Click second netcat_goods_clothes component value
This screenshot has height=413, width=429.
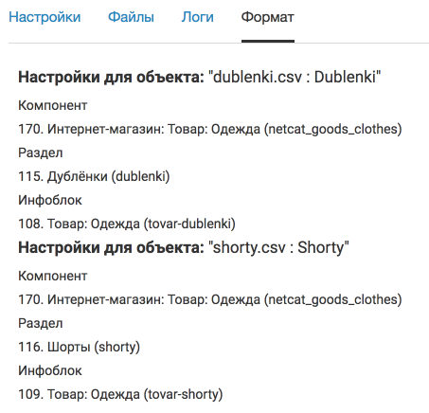[x=210, y=299]
